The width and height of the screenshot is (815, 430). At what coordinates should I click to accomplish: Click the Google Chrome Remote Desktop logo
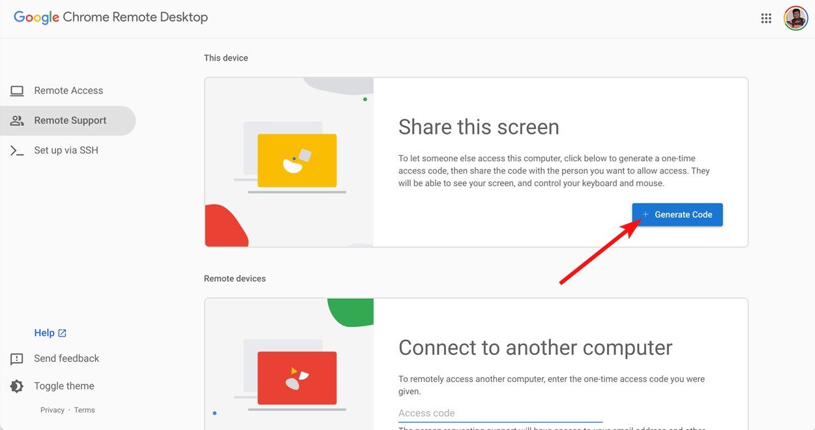tap(111, 18)
